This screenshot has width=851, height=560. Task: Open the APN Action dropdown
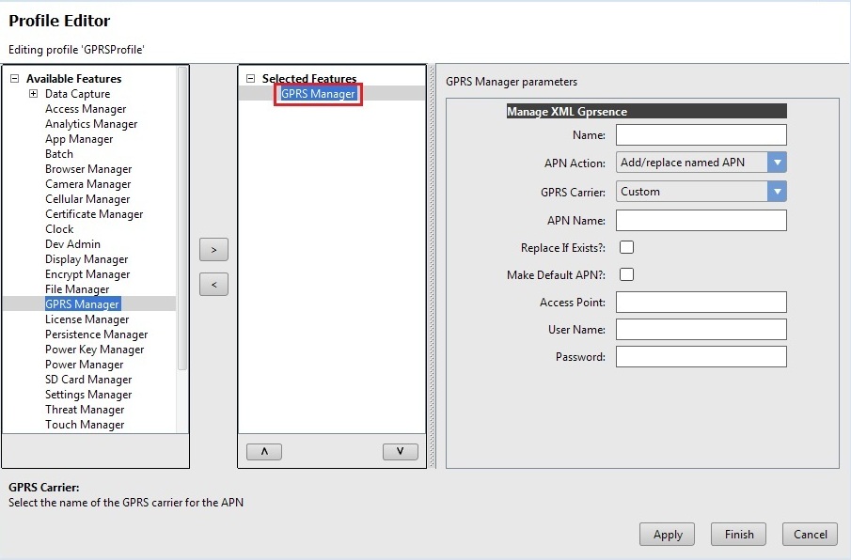[x=777, y=163]
